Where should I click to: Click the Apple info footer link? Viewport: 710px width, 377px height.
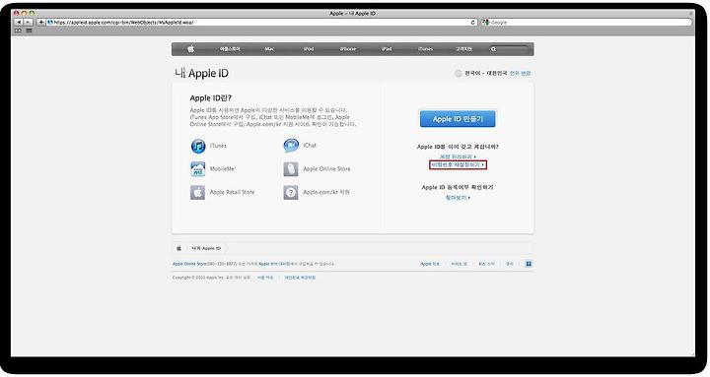point(430,264)
